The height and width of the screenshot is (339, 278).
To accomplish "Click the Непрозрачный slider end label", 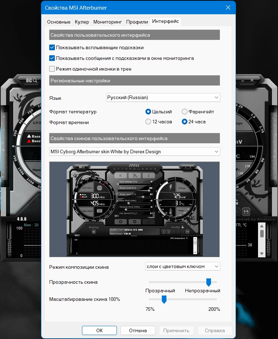I will [x=202, y=291].
